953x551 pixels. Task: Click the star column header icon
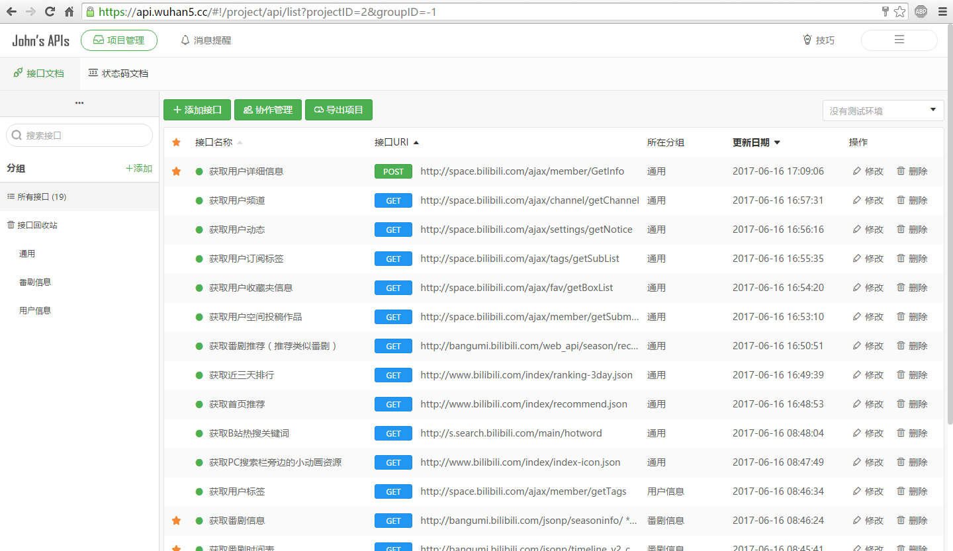tap(176, 142)
